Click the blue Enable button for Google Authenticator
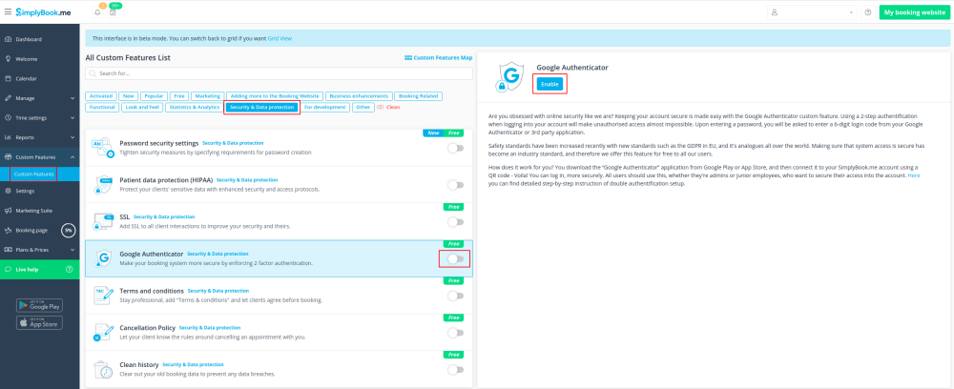This screenshot has height=389, width=954. pyautogui.click(x=550, y=85)
